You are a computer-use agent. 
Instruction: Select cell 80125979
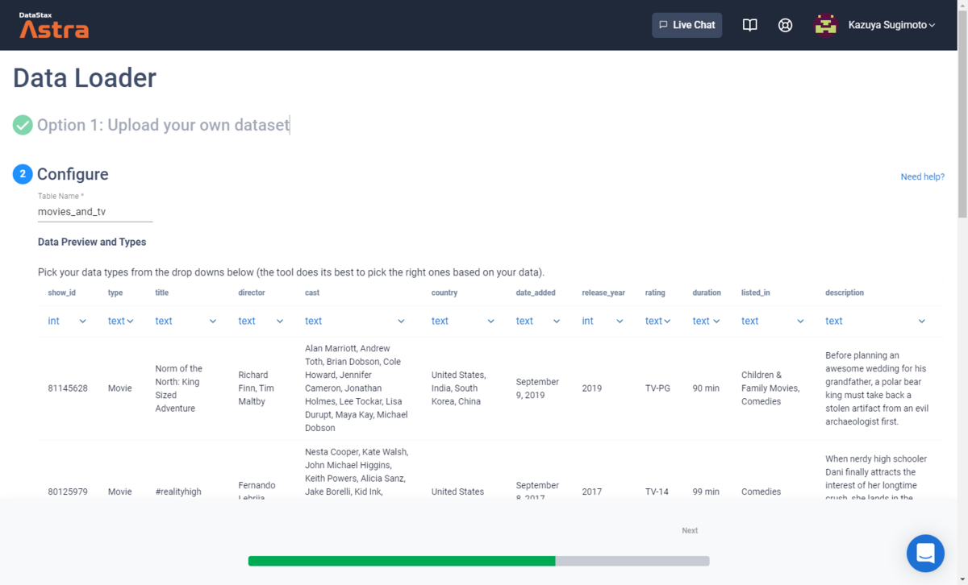coord(68,492)
